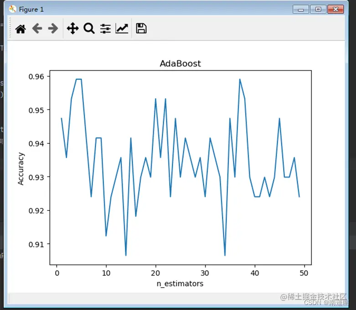Click the 0 x-axis tick label

(x=57, y=273)
